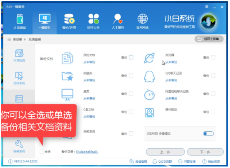Open the U盘启动 tab

(20, 22)
